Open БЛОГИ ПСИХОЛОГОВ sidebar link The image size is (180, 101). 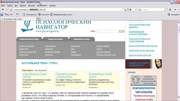140,56
